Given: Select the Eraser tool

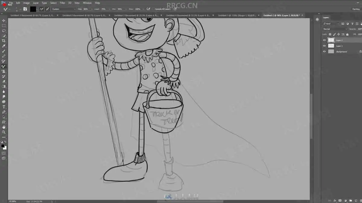Looking at the screenshot, I should (4, 82).
